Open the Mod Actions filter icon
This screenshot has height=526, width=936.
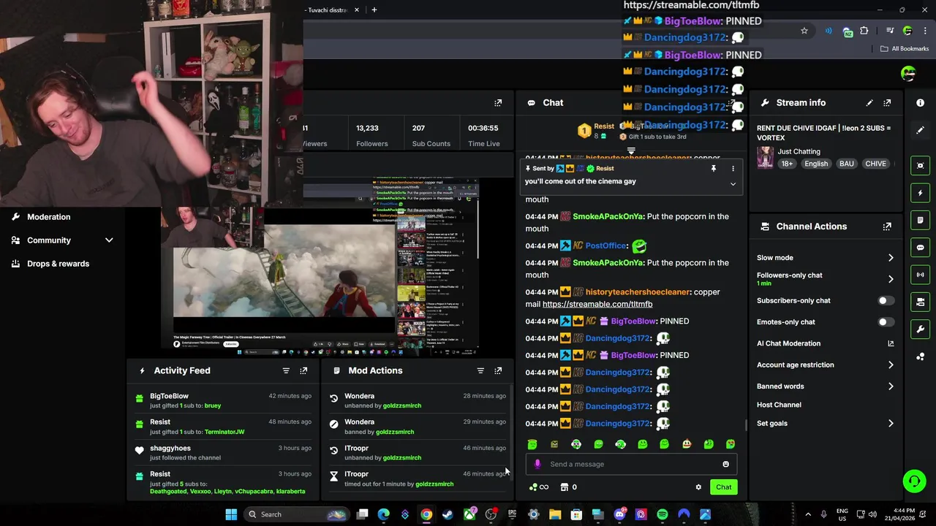tap(480, 370)
